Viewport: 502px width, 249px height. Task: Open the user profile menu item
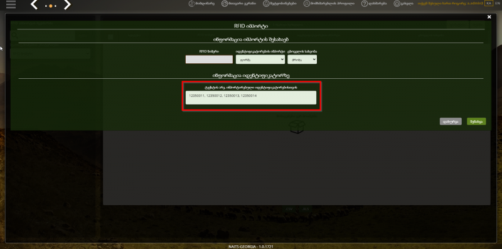point(329,4)
